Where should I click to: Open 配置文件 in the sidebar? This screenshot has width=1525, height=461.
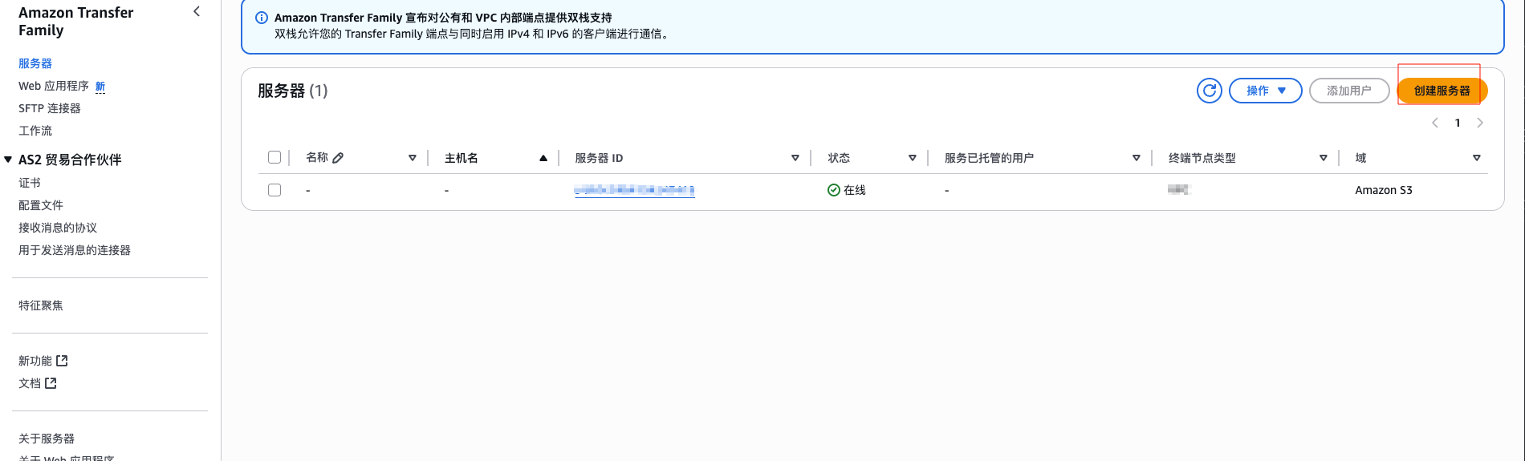pyautogui.click(x=41, y=205)
